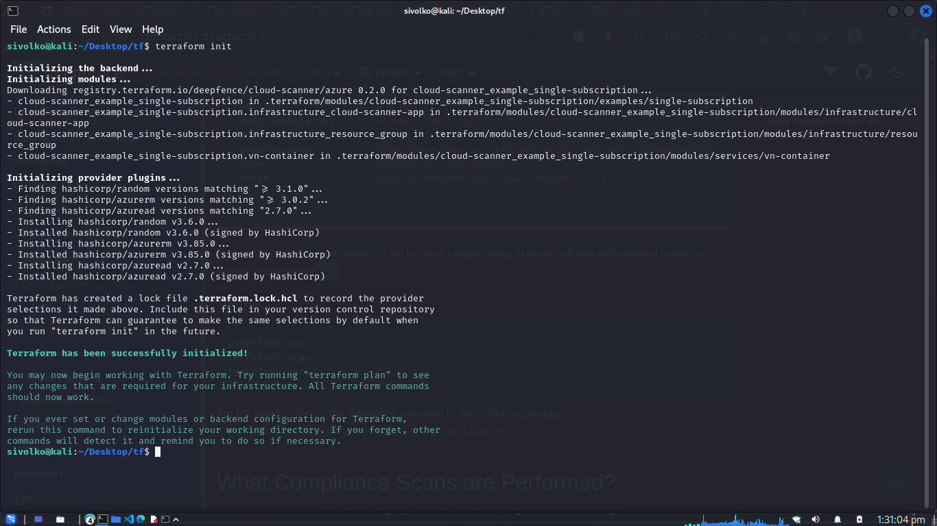Open the blue folder in the taskbar
Image resolution: width=937 pixels, height=526 pixels.
[116, 519]
